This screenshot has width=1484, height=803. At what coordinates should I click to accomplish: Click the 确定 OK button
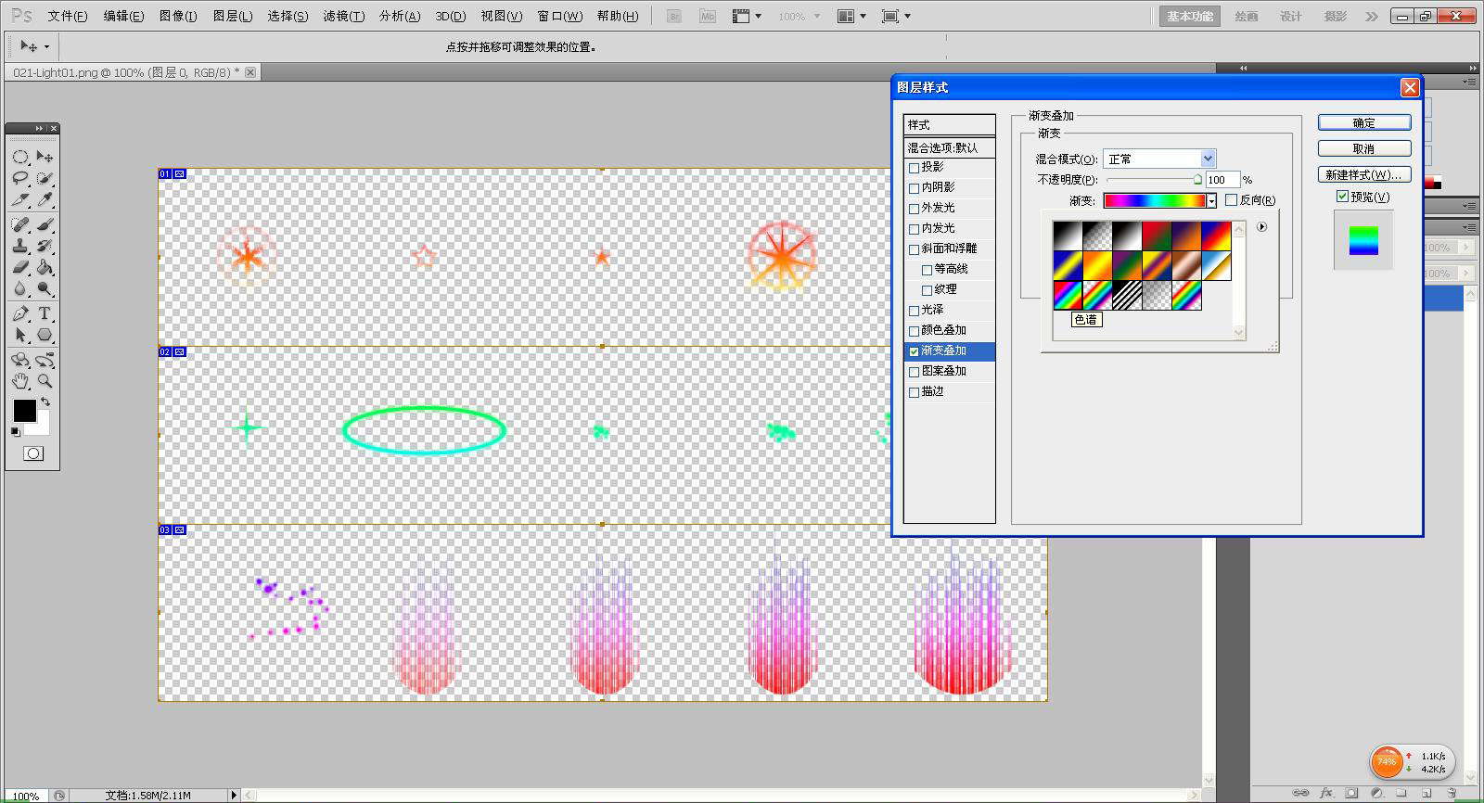(1364, 122)
